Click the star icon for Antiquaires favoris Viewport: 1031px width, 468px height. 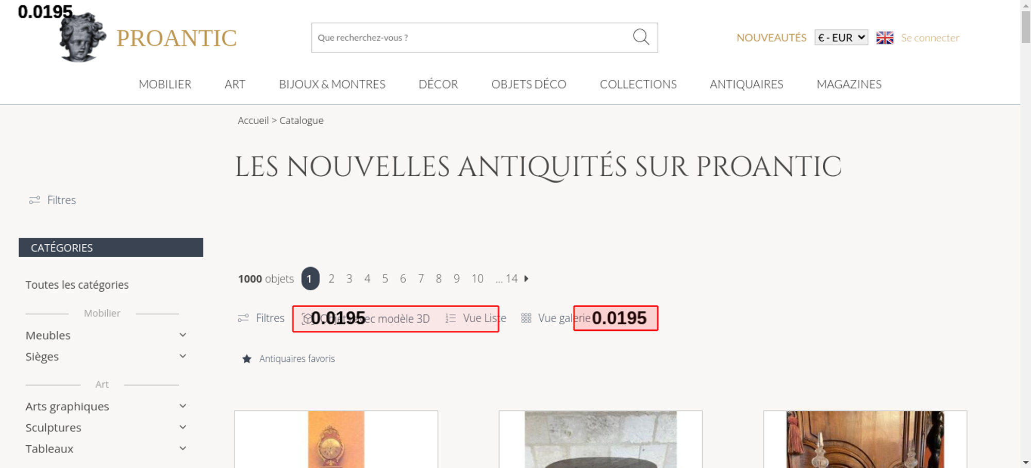[x=247, y=359]
